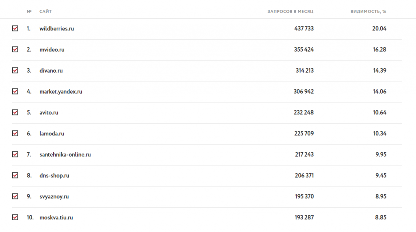Select the santehnika-online.ru site name

(65, 155)
